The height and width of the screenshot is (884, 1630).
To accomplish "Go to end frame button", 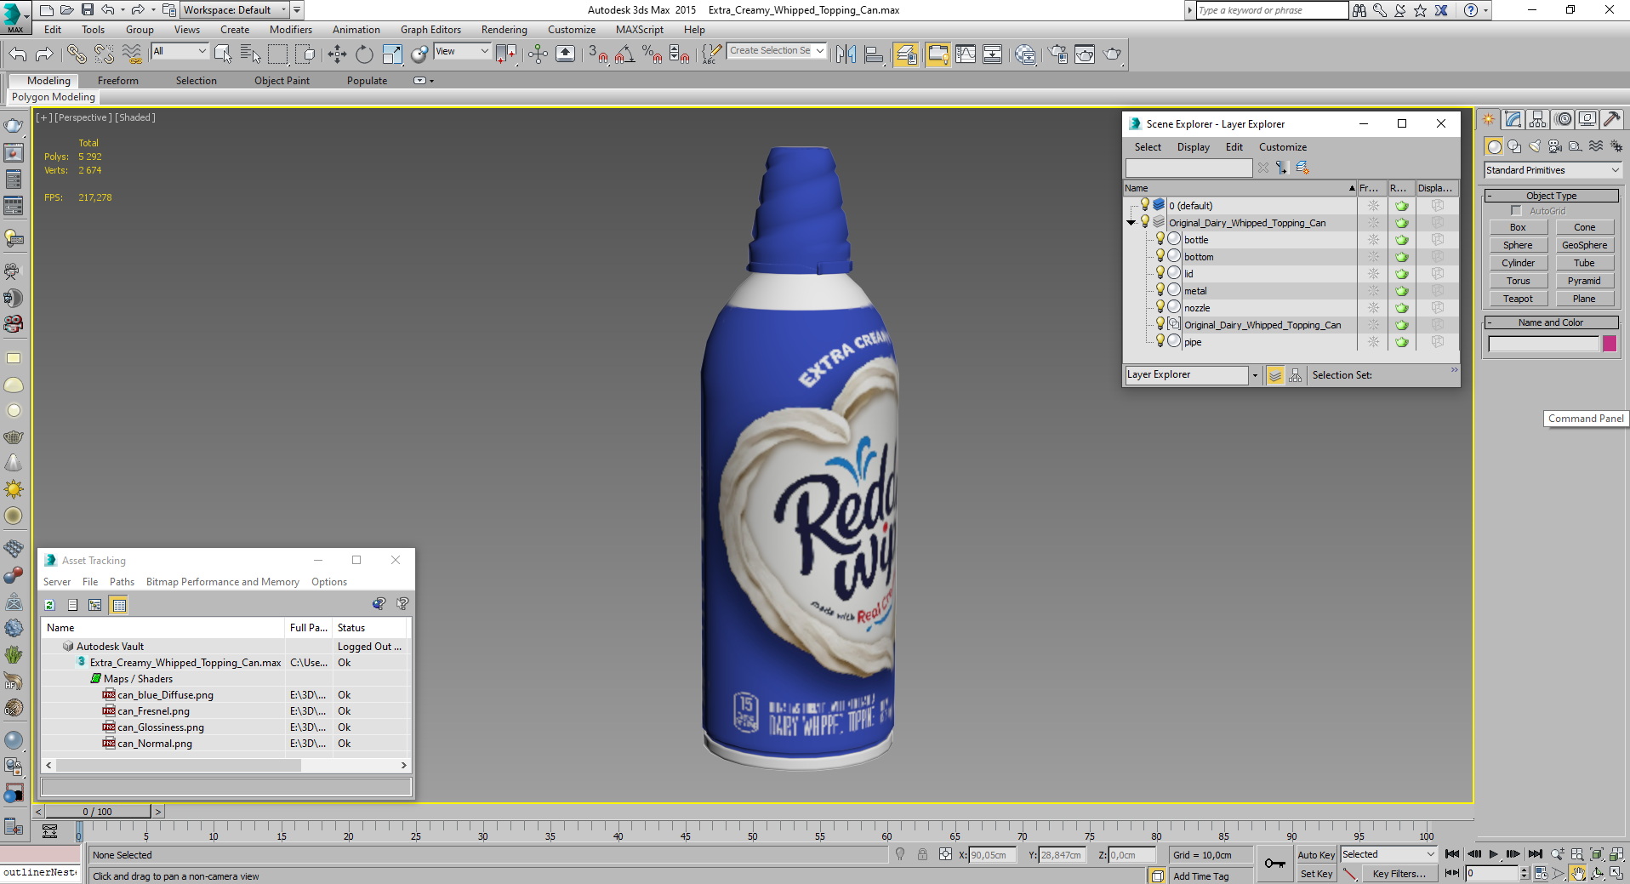I will (x=1536, y=854).
